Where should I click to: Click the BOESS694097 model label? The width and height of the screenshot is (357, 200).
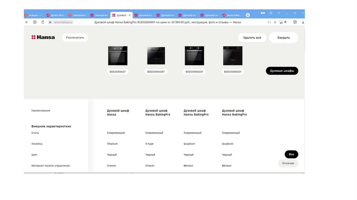click(x=156, y=72)
